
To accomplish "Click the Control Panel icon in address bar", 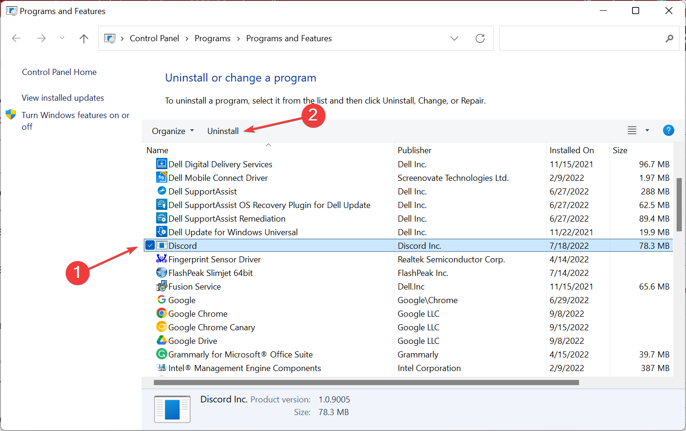I will point(110,38).
